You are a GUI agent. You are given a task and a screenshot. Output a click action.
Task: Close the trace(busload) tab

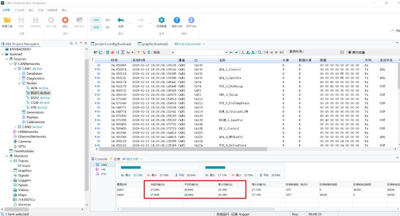[204, 44]
